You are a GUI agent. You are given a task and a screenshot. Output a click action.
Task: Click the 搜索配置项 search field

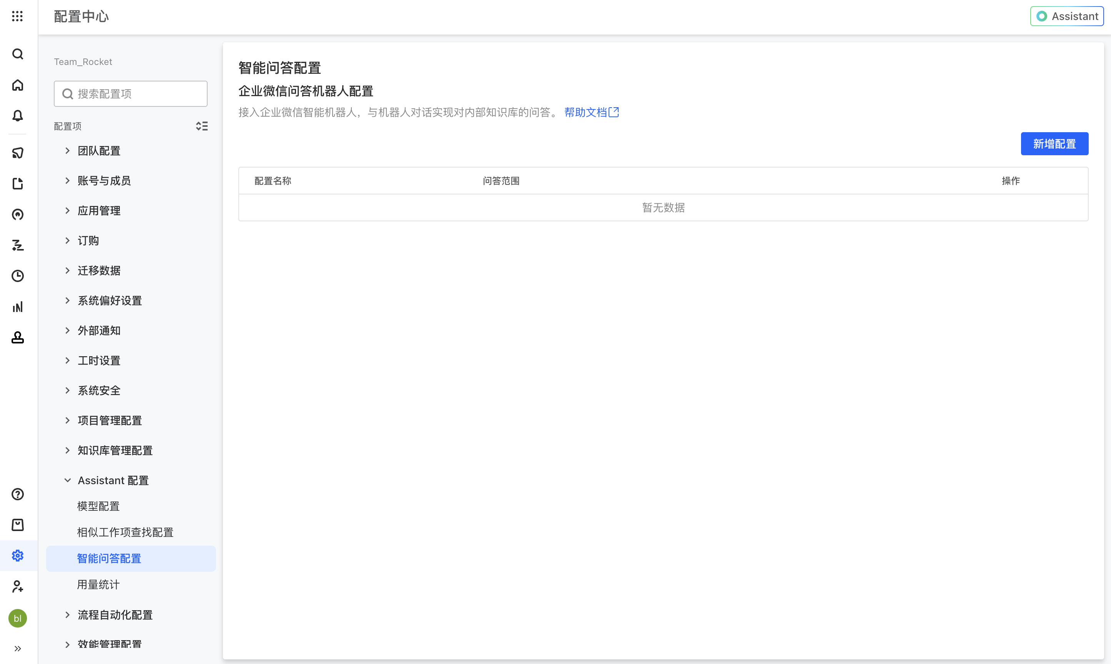click(131, 94)
